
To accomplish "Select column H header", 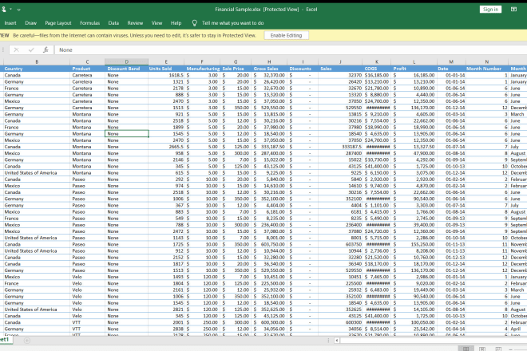I will (x=269, y=61).
